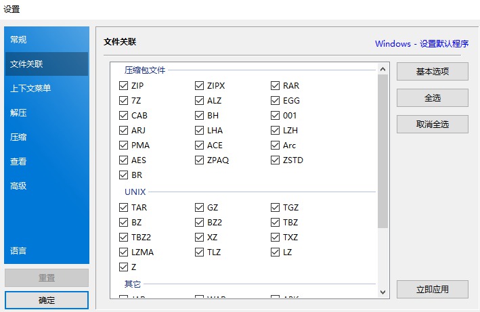Image resolution: width=480 pixels, height=312 pixels.
Task: Disable the TBZ2 association
Action: [123, 238]
